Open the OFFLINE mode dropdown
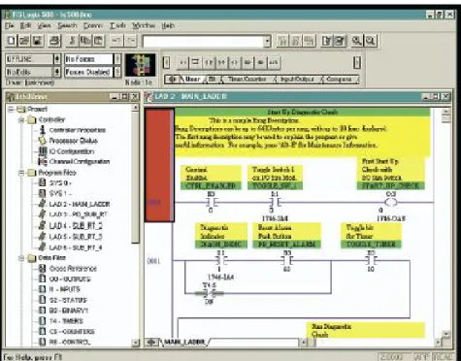Viewport: 461px width, 361px height. 57,59
